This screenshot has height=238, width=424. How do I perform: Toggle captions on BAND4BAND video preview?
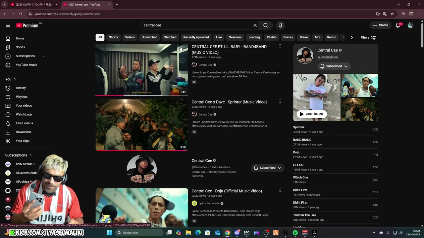pos(182,60)
